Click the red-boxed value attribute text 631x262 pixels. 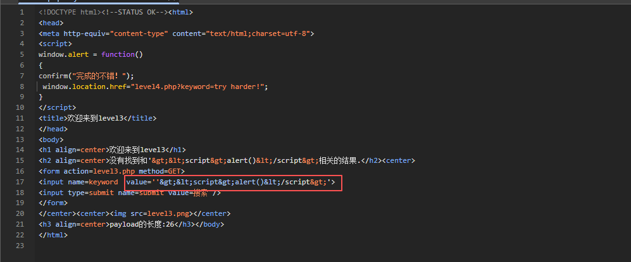[x=230, y=182]
